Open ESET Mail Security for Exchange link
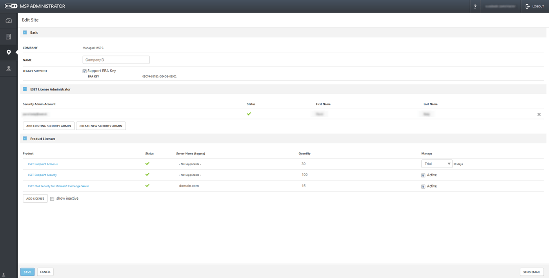549x278 pixels. [58, 186]
